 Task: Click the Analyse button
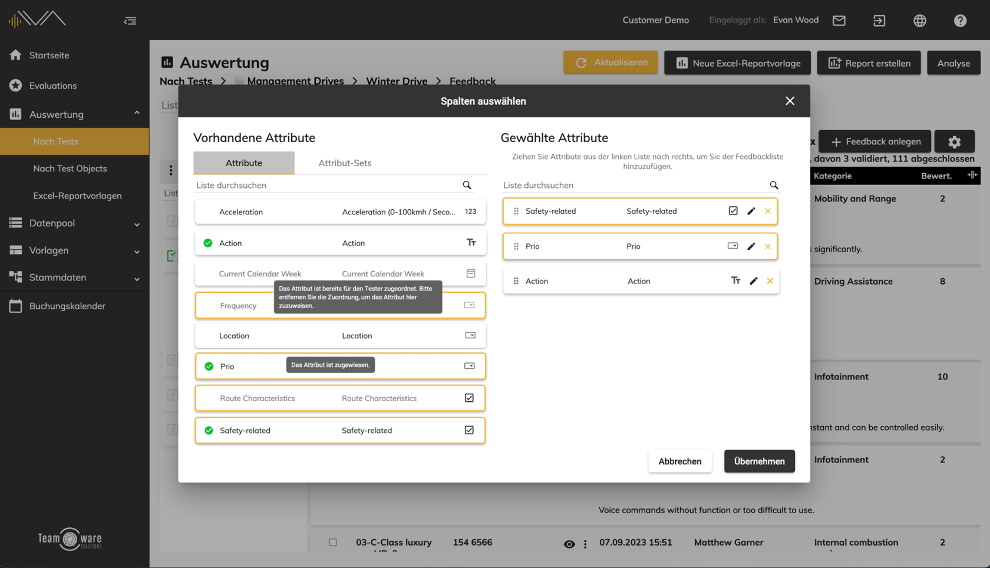tap(953, 62)
